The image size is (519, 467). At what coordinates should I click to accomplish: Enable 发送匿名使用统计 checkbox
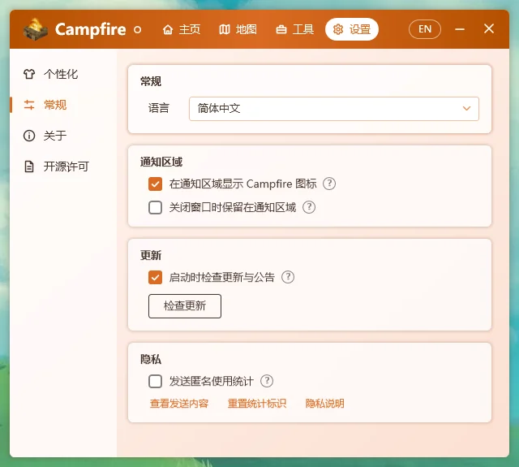[x=155, y=381]
